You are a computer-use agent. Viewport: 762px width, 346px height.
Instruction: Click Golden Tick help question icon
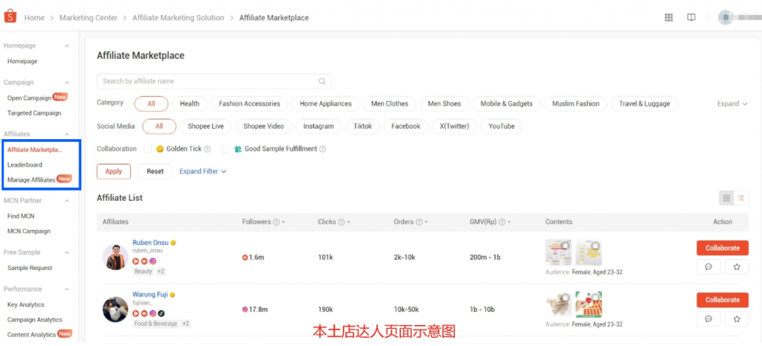click(208, 149)
